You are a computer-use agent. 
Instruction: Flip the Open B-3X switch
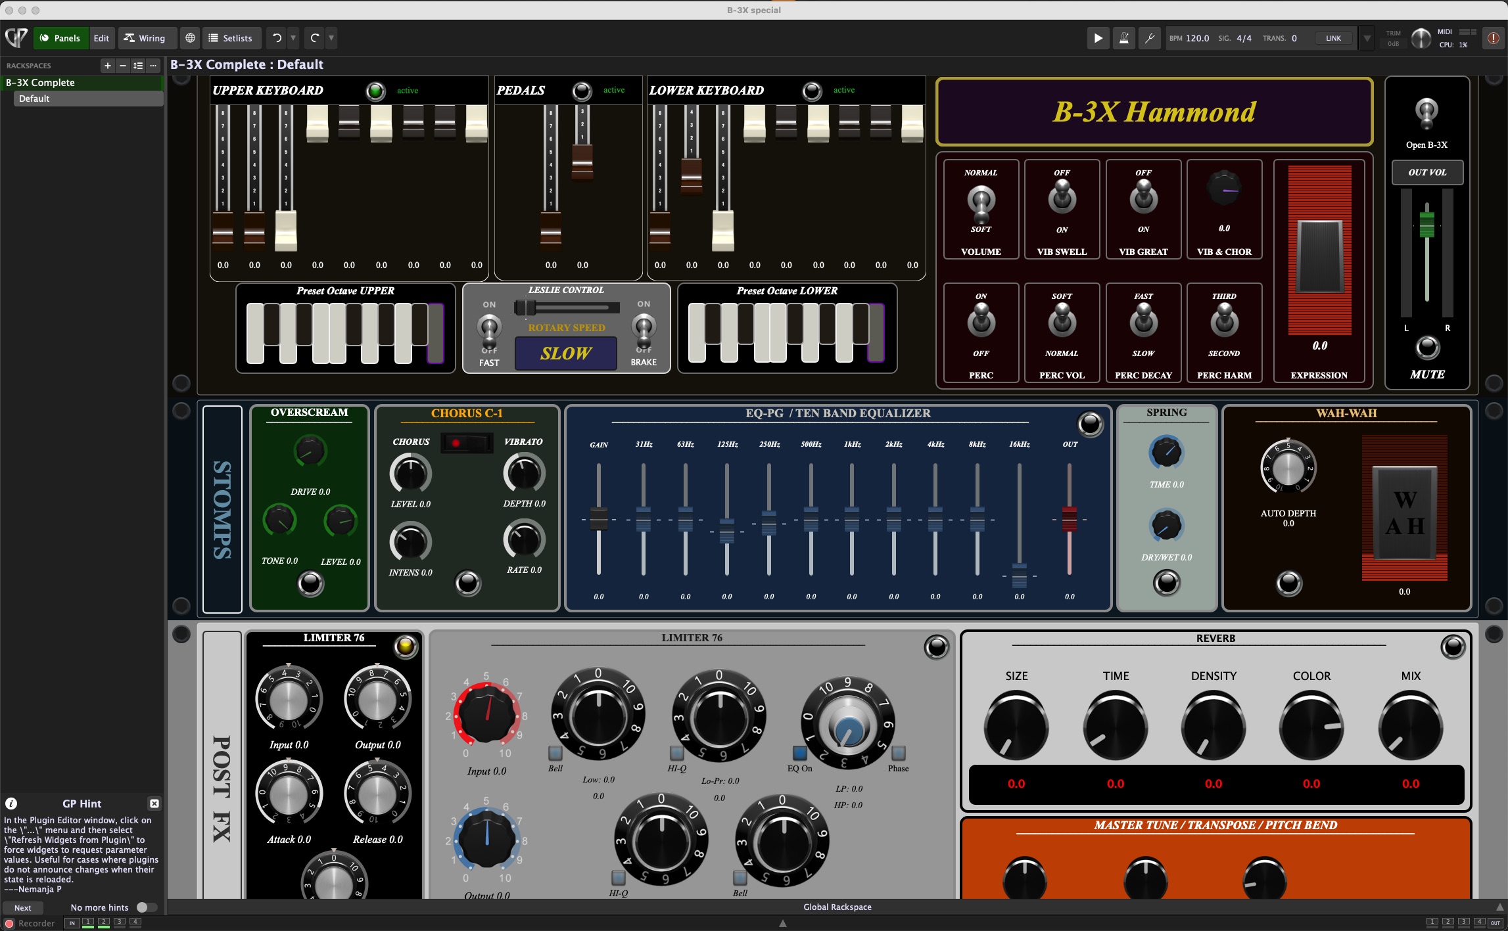click(x=1426, y=114)
